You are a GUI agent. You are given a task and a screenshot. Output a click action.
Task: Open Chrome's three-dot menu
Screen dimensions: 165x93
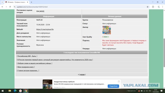pyautogui.click(x=163, y=7)
